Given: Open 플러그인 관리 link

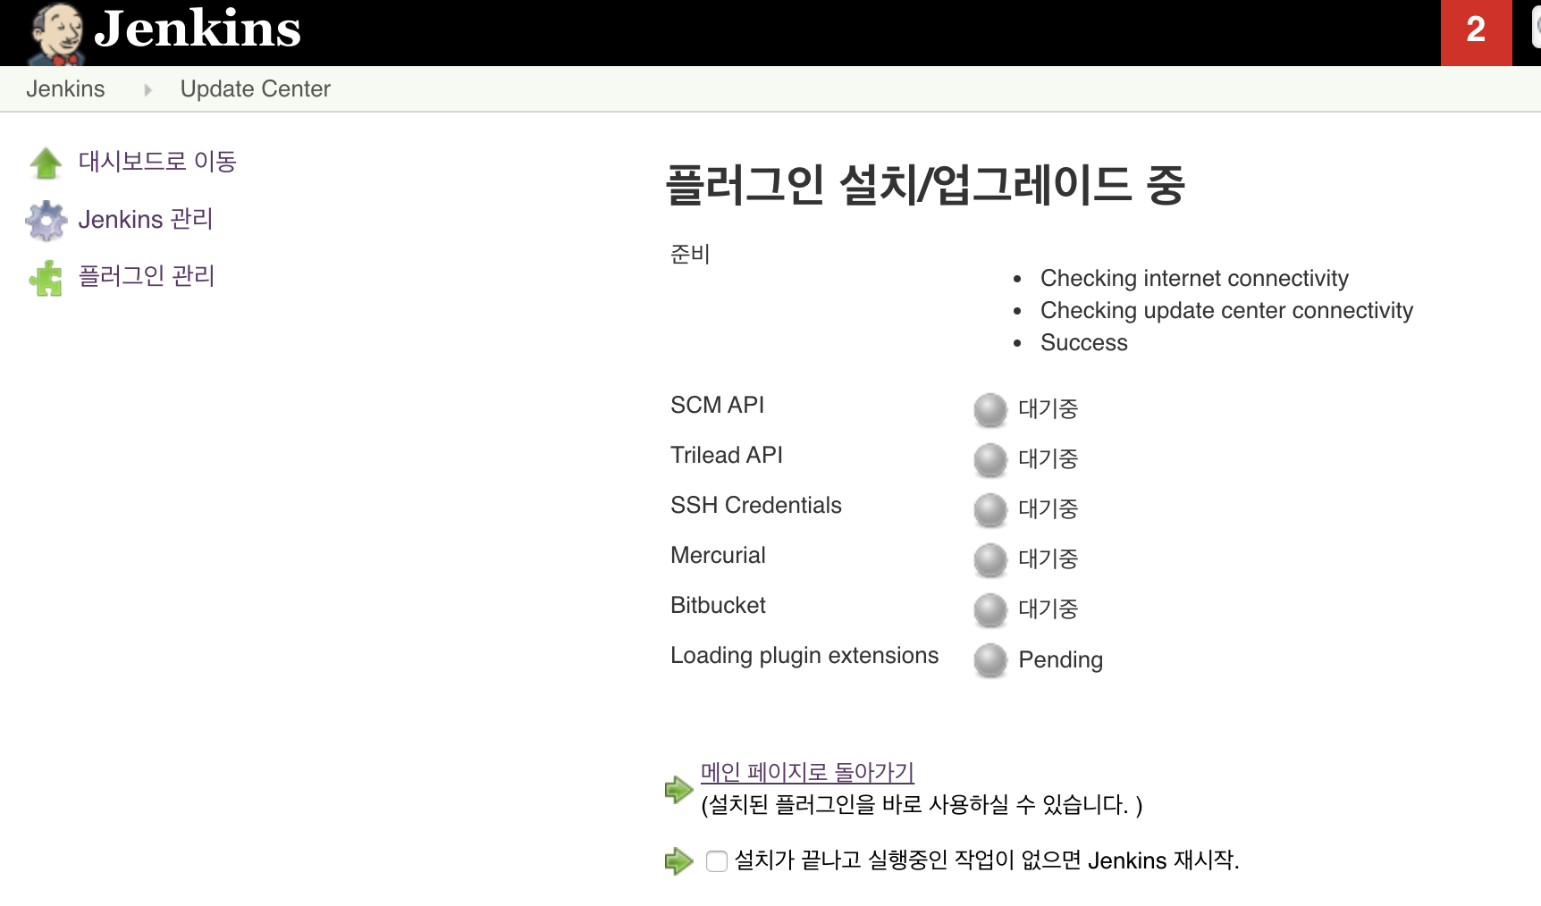Looking at the screenshot, I should click(147, 275).
